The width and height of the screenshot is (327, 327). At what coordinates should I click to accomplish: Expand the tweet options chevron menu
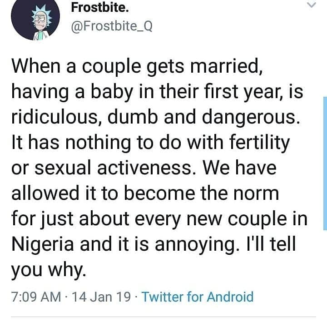tap(312, 5)
